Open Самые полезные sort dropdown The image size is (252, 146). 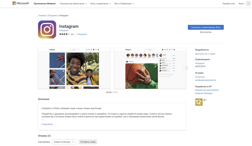(x=64, y=142)
